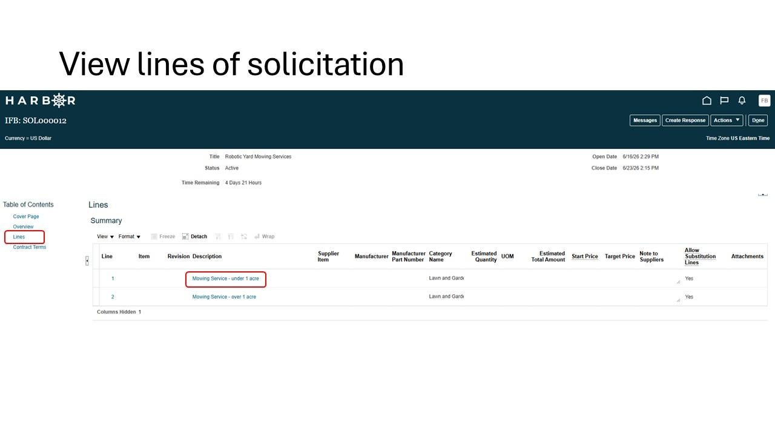
Task: Click the open date 6/16/26 2:29 PM
Action: pos(641,157)
